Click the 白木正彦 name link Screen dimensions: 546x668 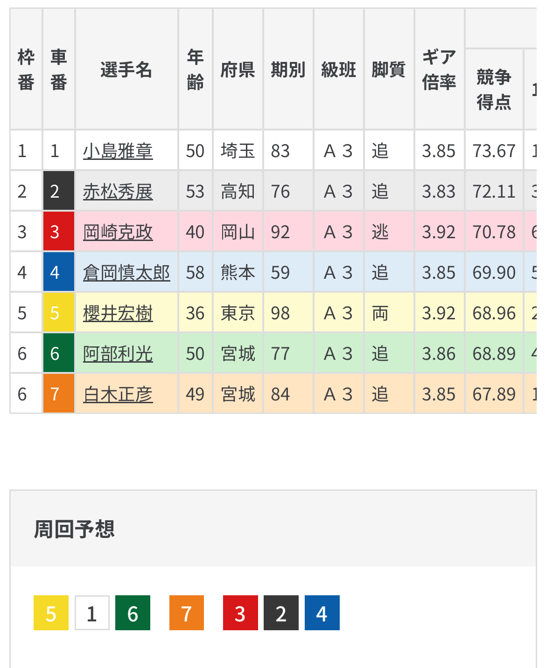(118, 394)
